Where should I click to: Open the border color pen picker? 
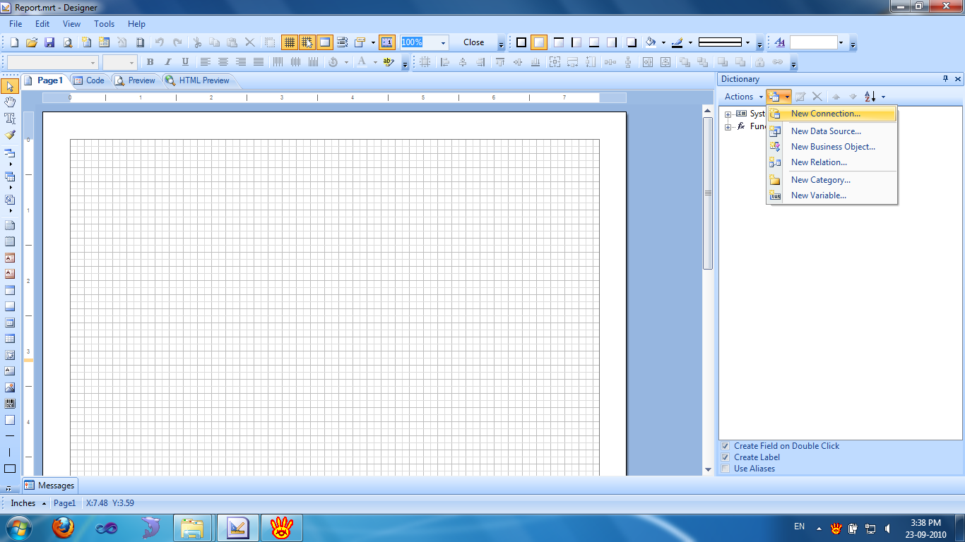click(x=677, y=42)
